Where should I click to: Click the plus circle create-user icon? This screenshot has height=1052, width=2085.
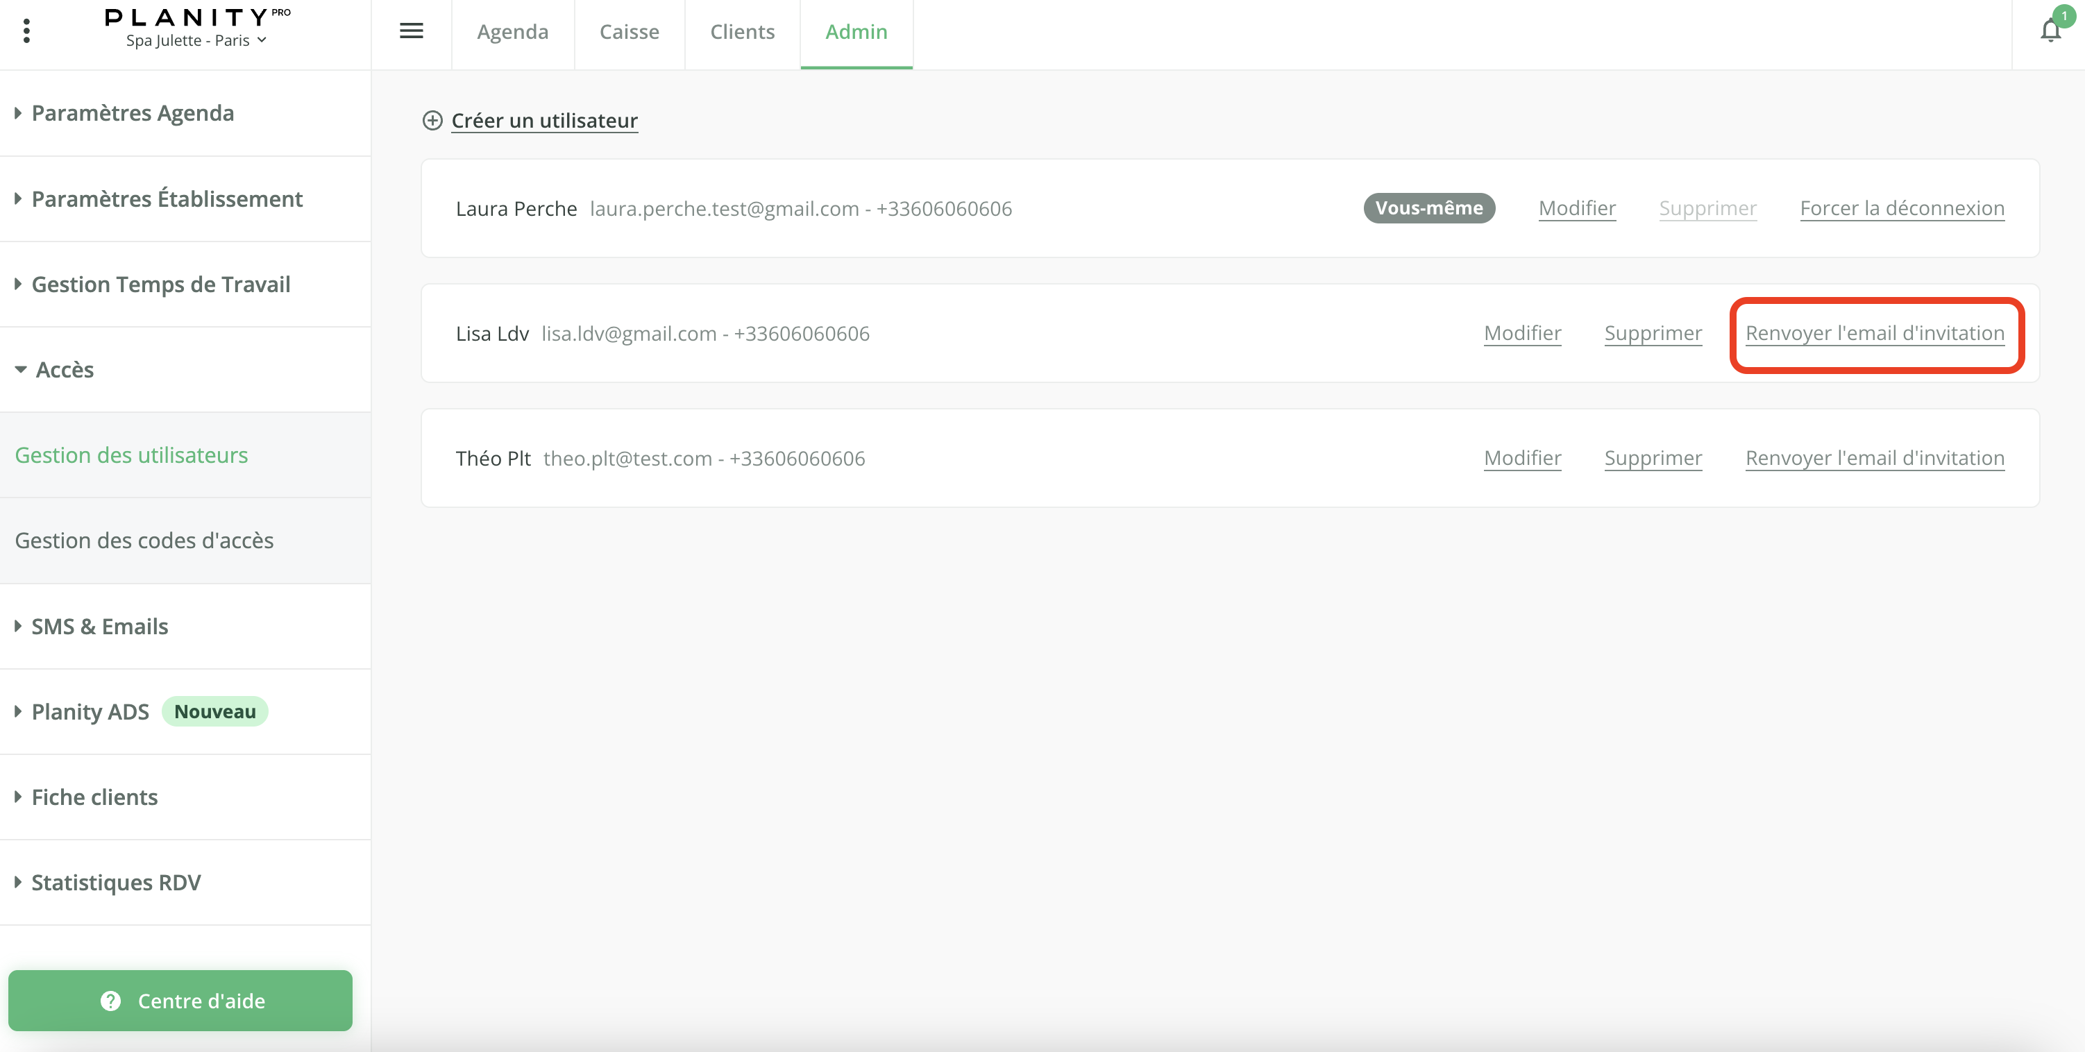click(432, 121)
